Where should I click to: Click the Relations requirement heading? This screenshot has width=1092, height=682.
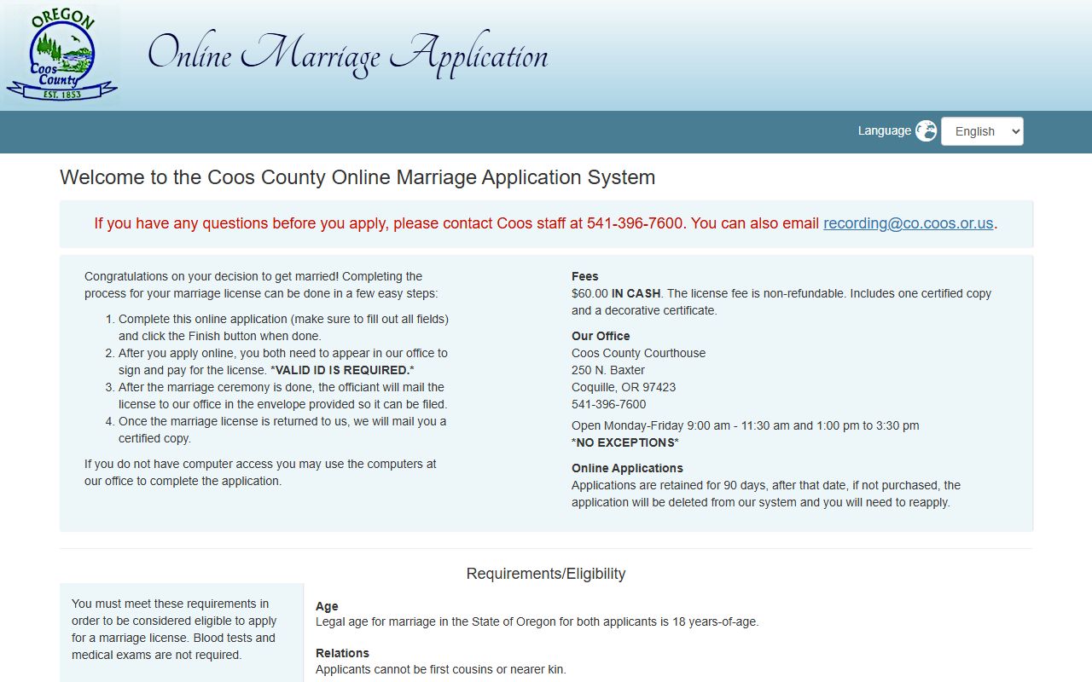tap(342, 653)
